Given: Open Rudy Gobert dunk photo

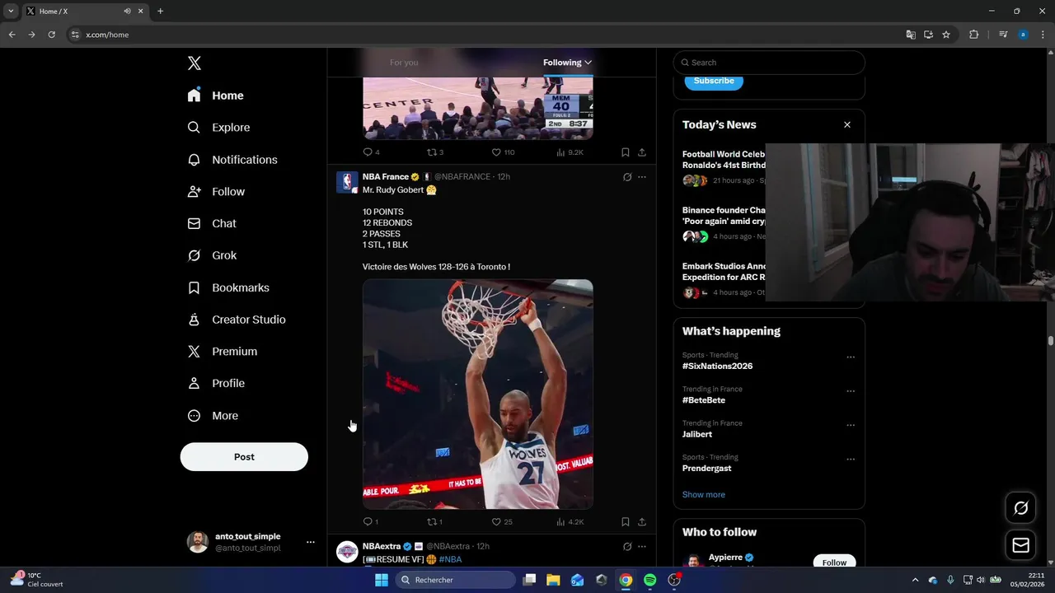Looking at the screenshot, I should [x=478, y=395].
